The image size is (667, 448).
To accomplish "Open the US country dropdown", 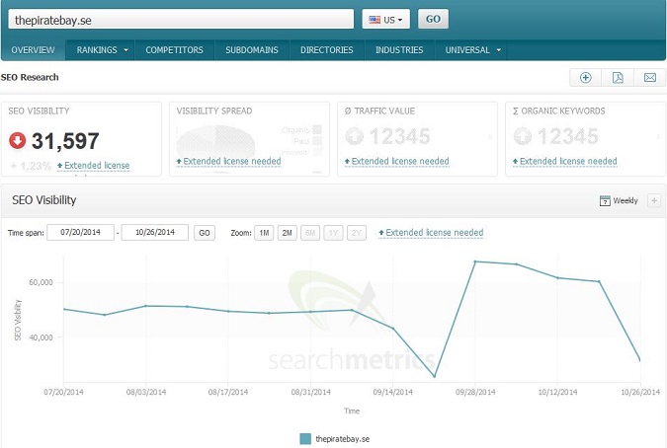I will coord(385,20).
